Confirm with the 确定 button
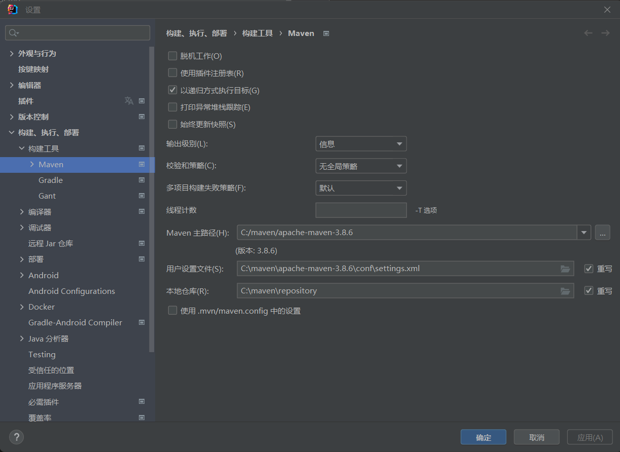 point(484,437)
